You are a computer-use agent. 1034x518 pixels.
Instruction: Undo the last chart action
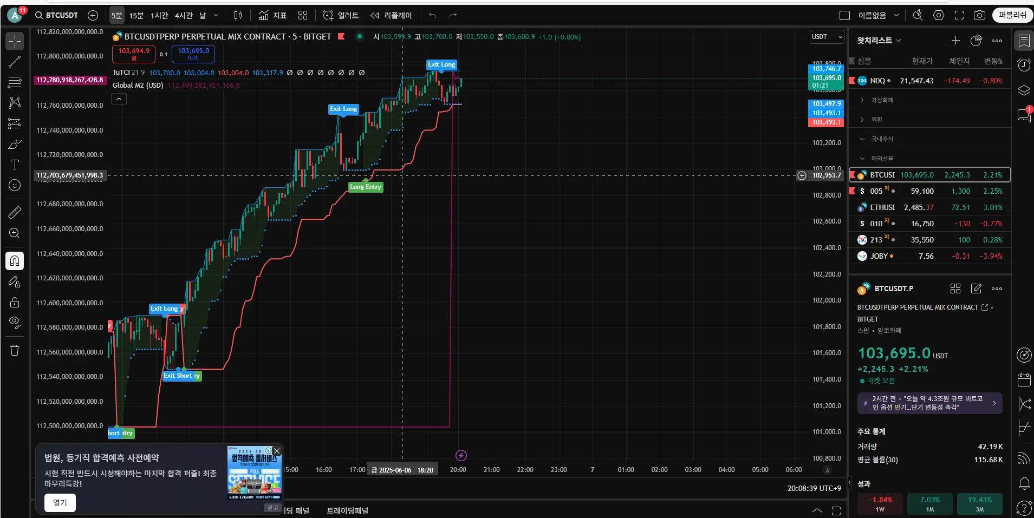[432, 15]
